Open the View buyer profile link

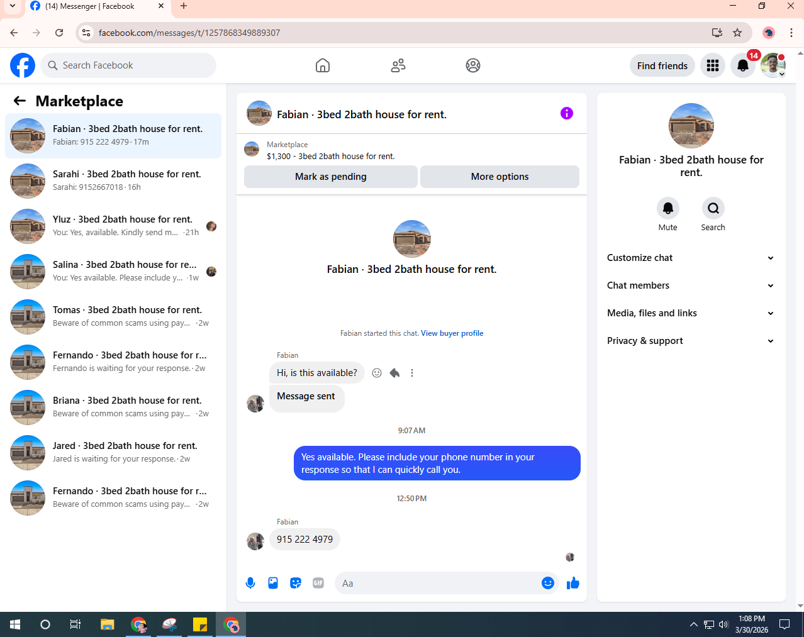pos(452,333)
